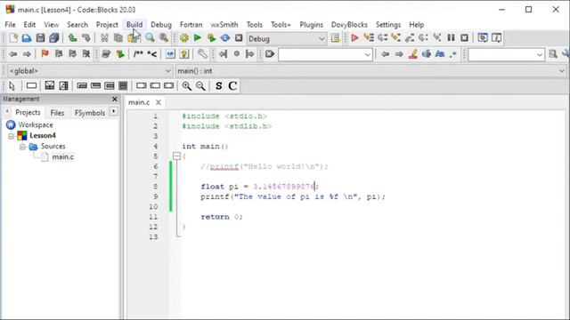
Task: Copy the selection from the toolbar
Action: pyautogui.click(x=118, y=38)
